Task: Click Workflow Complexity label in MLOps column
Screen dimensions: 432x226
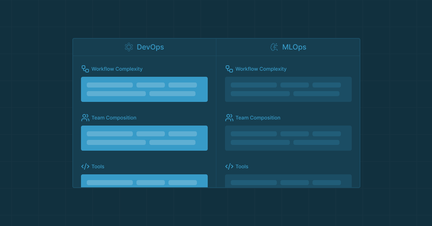Action: 261,69
